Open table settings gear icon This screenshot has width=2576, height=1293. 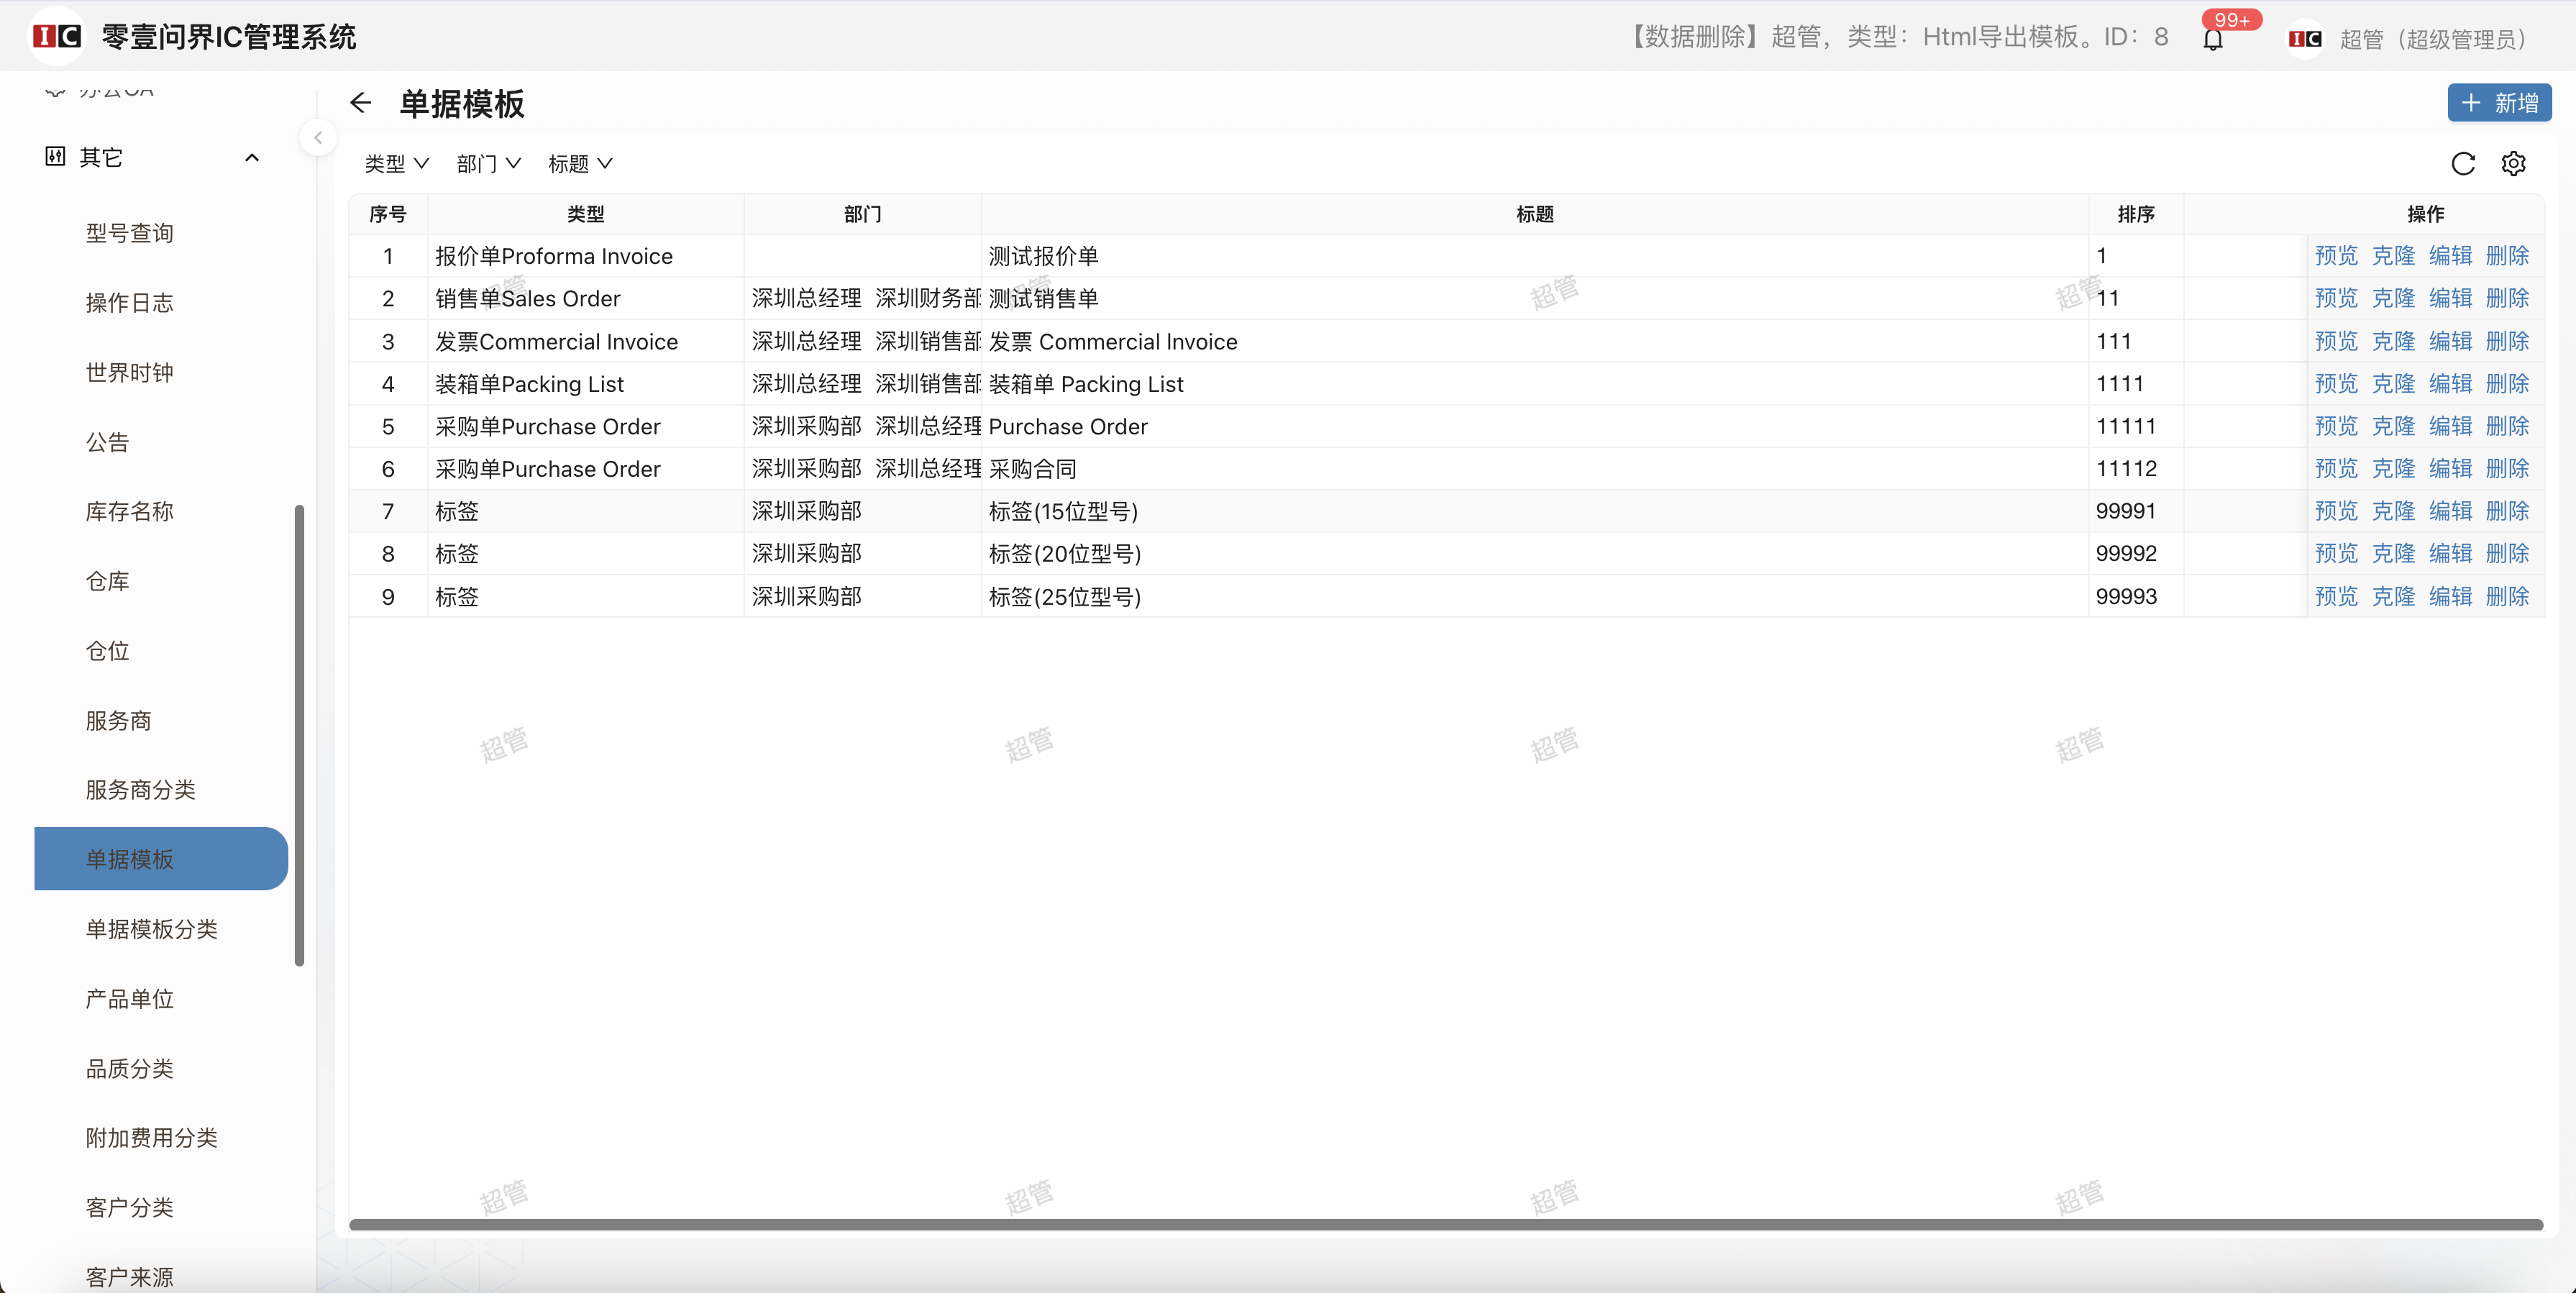pyautogui.click(x=2513, y=163)
